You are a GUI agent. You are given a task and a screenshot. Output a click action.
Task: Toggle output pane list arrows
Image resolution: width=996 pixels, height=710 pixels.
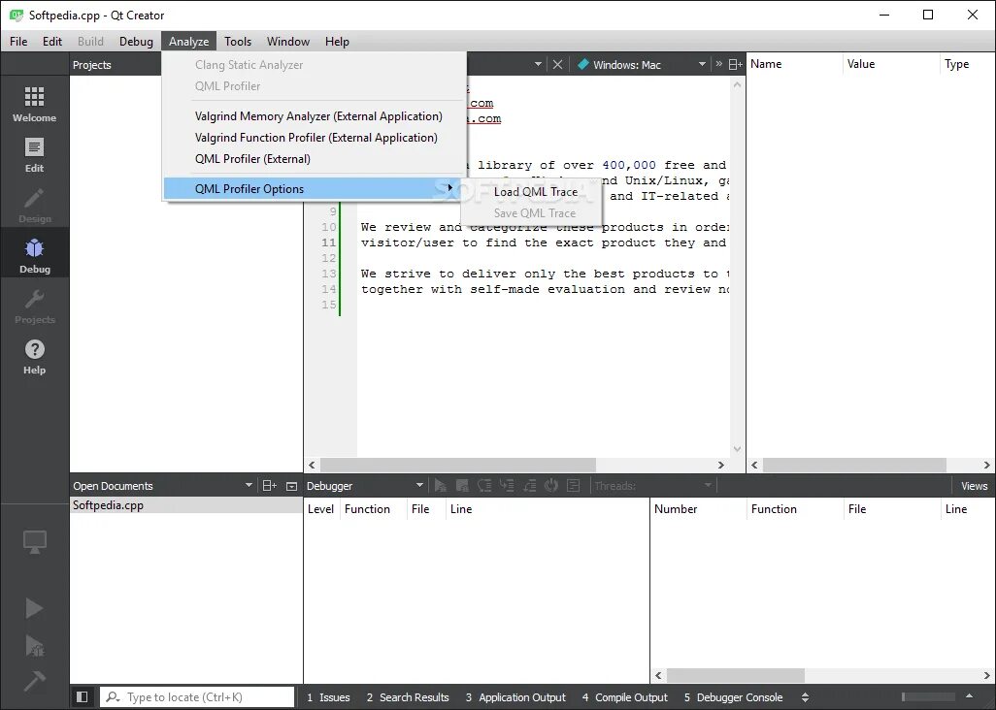(x=805, y=697)
